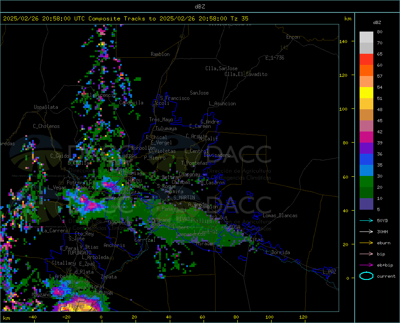Click the dBZ title at top

(200, 7)
